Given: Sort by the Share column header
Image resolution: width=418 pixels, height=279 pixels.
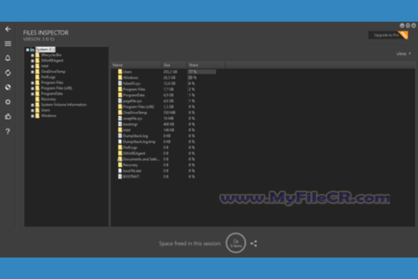Looking at the screenshot, I should pos(206,65).
